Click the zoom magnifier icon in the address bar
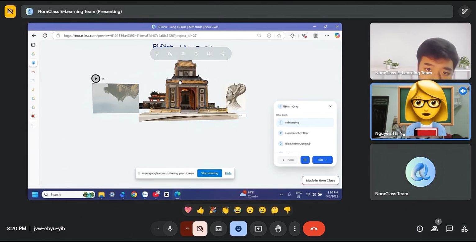 259,36
